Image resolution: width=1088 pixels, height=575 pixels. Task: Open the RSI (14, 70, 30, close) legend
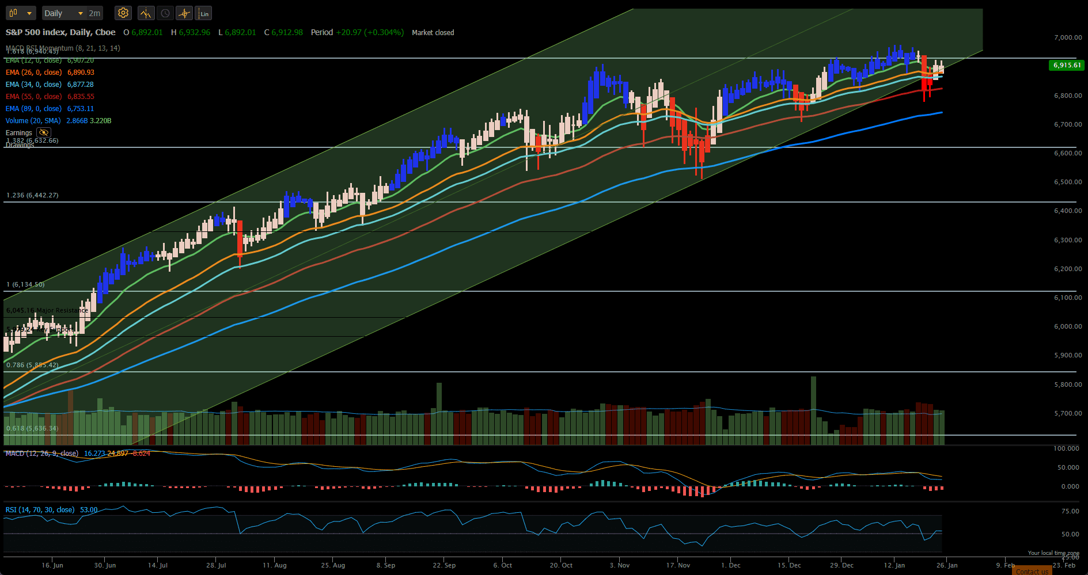tap(40, 510)
